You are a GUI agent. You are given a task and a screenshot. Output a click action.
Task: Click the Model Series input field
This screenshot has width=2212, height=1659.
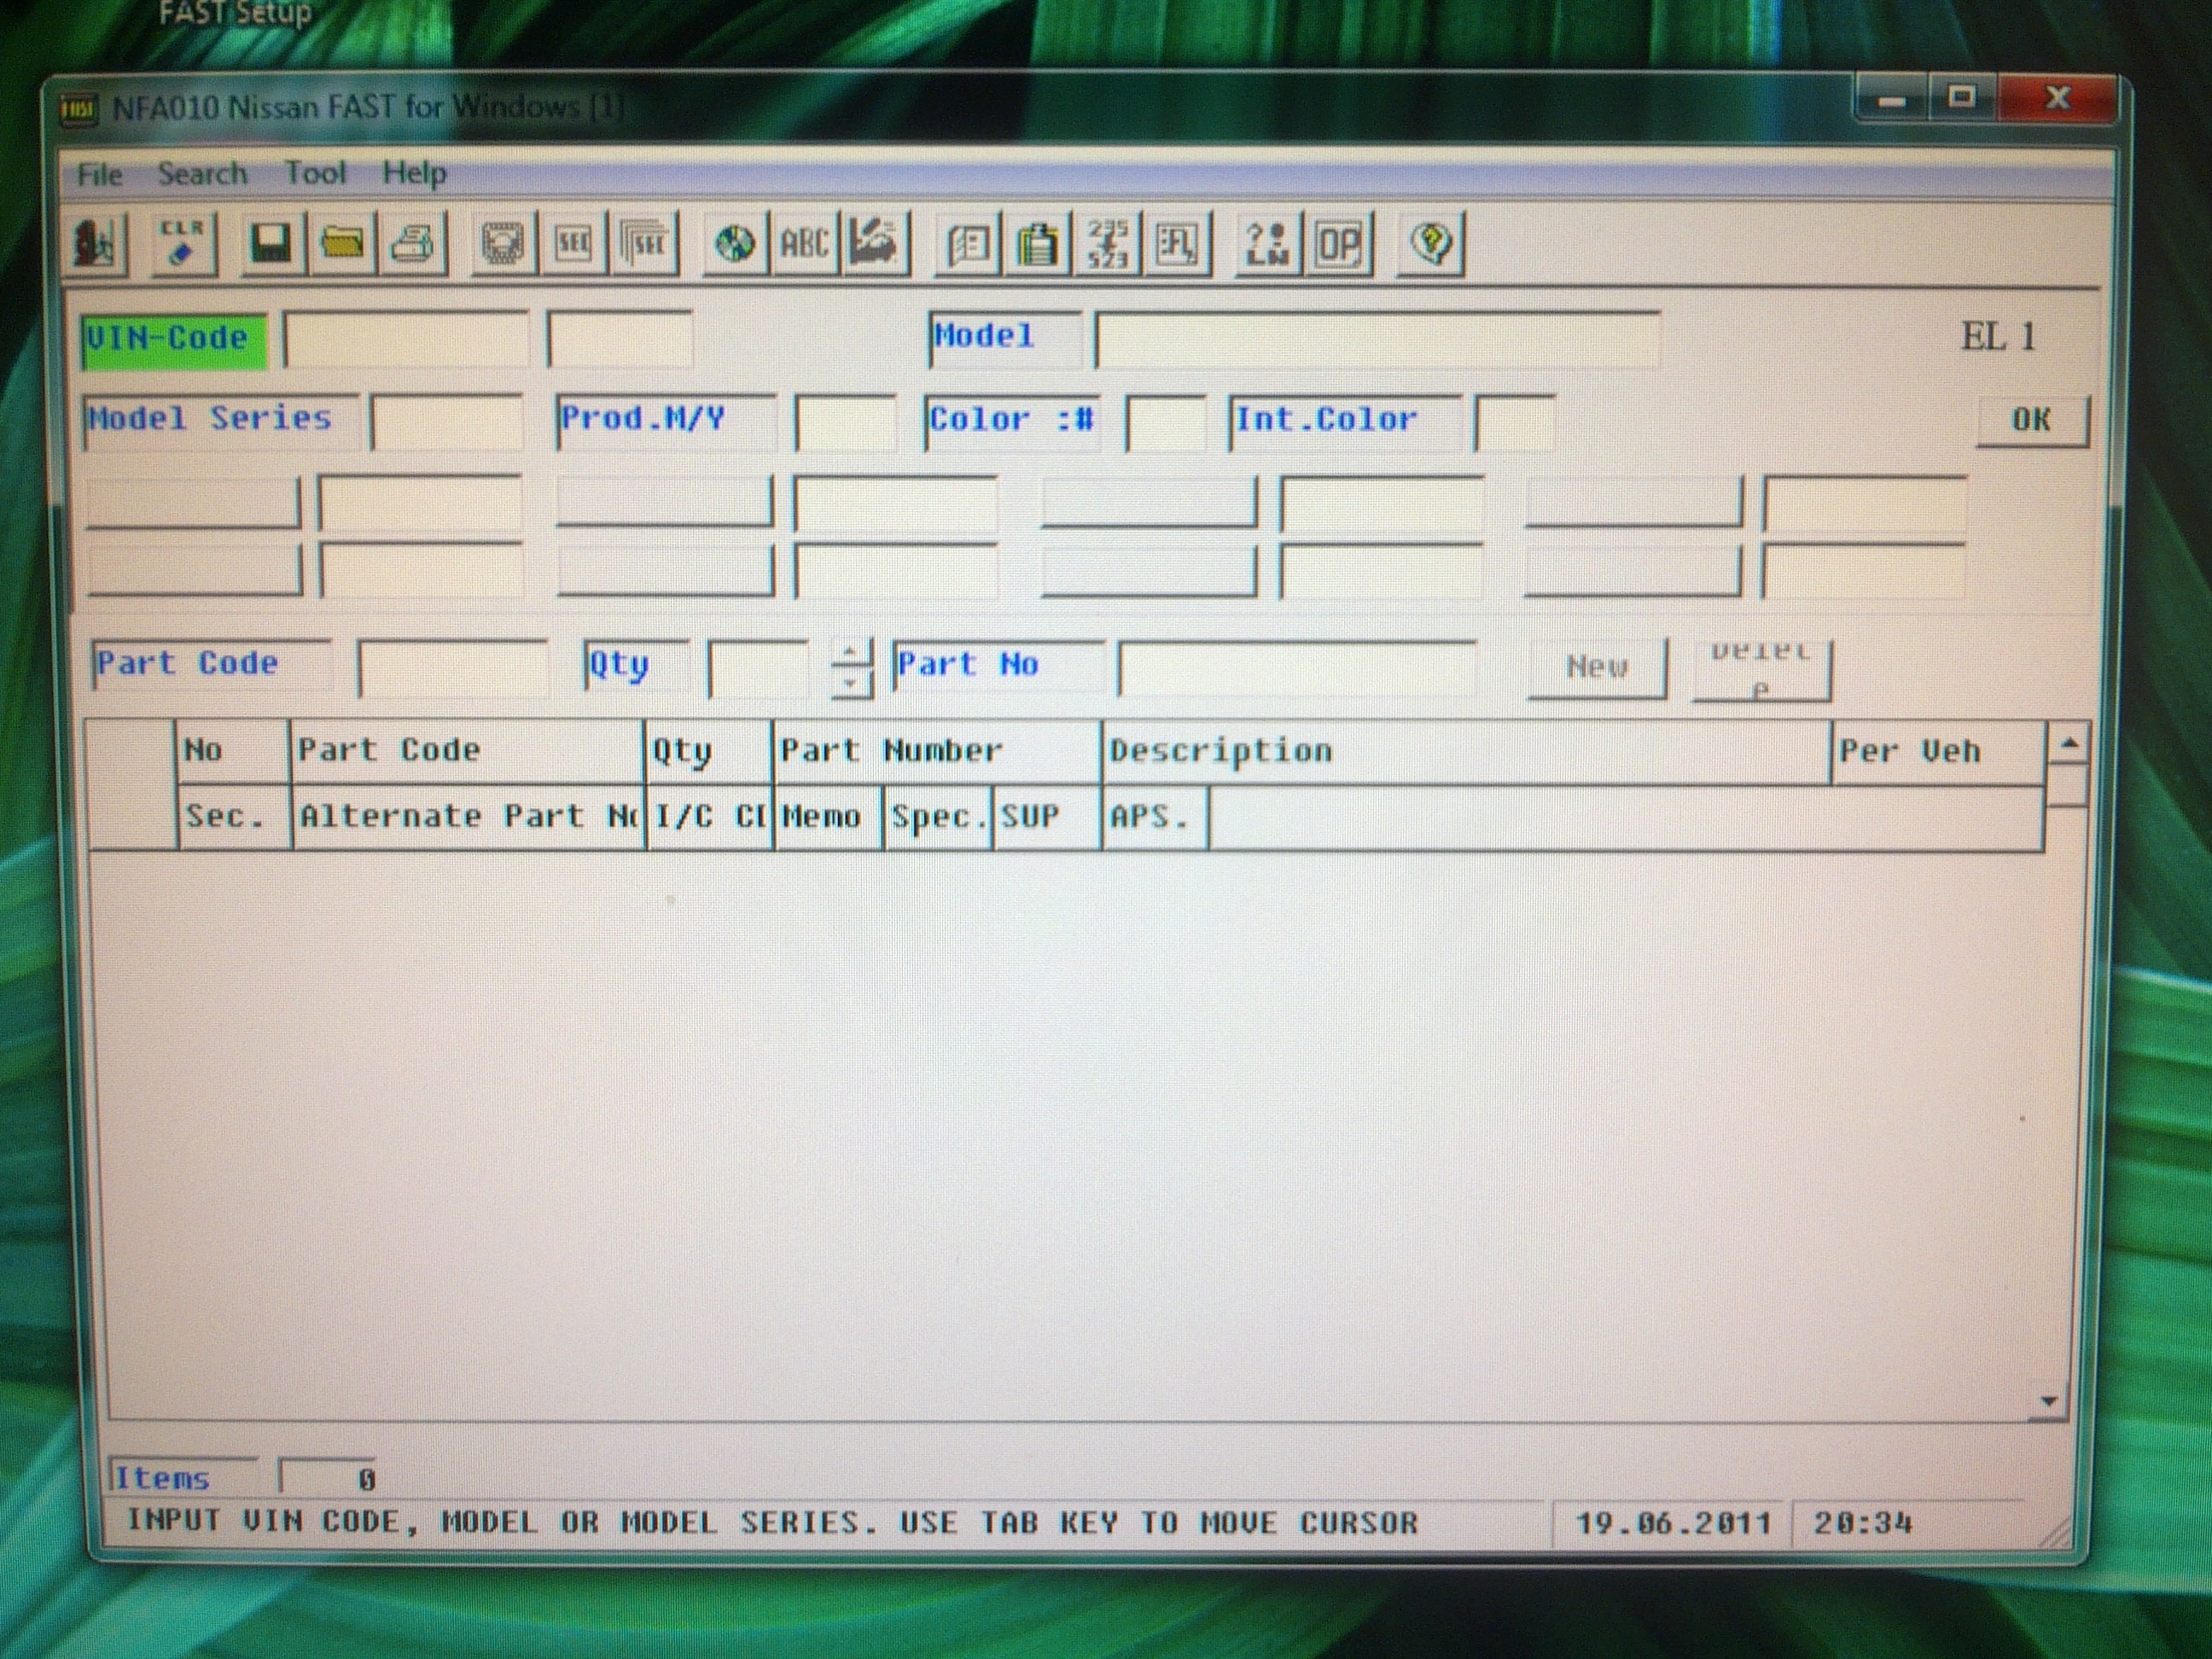click(x=446, y=422)
